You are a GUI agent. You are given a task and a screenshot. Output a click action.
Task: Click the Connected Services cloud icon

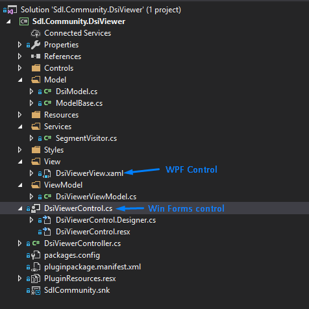coord(36,33)
